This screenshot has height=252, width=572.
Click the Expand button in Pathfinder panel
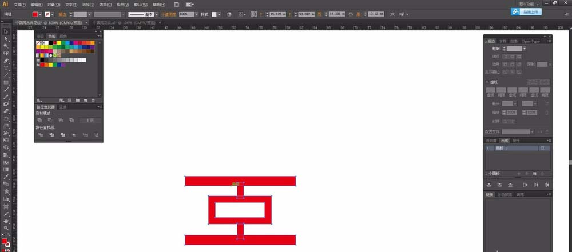90,121
